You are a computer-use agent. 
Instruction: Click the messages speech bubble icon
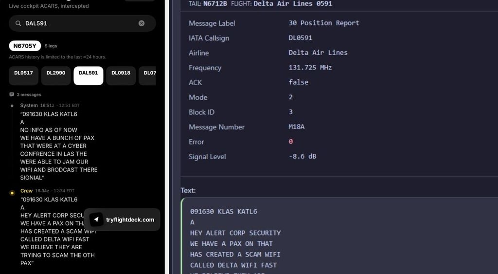(12, 94)
